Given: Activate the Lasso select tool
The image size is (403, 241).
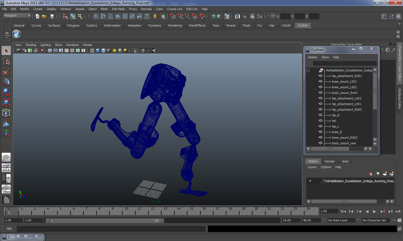Looking at the screenshot, I should pyautogui.click(x=6, y=61).
